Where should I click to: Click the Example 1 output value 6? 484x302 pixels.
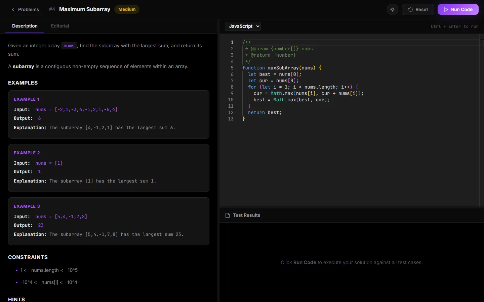coord(39,118)
